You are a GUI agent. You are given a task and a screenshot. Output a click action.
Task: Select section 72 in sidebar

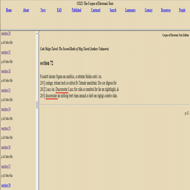(x=6, y=71)
